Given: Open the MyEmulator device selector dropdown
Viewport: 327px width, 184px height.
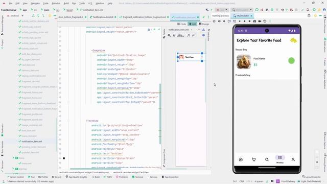Looking at the screenshot, I should [242, 10].
